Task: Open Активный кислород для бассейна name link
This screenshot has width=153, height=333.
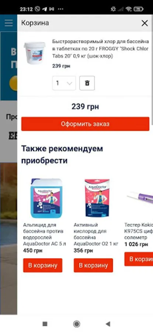Action: pyautogui.click(x=96, y=234)
